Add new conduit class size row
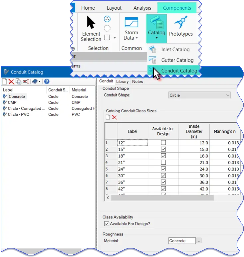Screen dimensions: 244x257 (x=108, y=117)
